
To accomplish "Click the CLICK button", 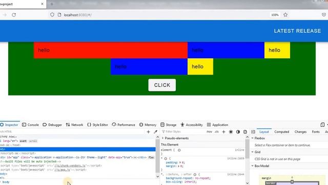I will (162, 85).
